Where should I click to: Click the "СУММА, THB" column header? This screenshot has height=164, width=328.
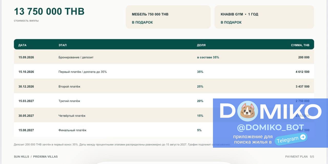pyautogui.click(x=300, y=45)
